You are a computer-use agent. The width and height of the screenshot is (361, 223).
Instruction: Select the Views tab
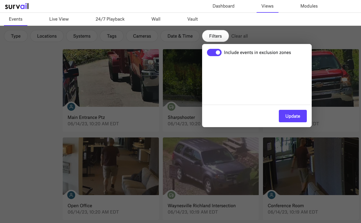tap(268, 6)
